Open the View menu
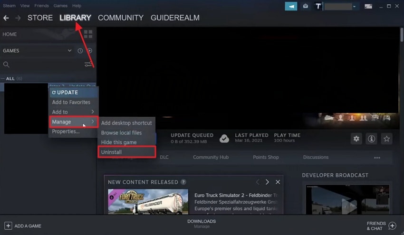404x235 pixels. click(25, 6)
